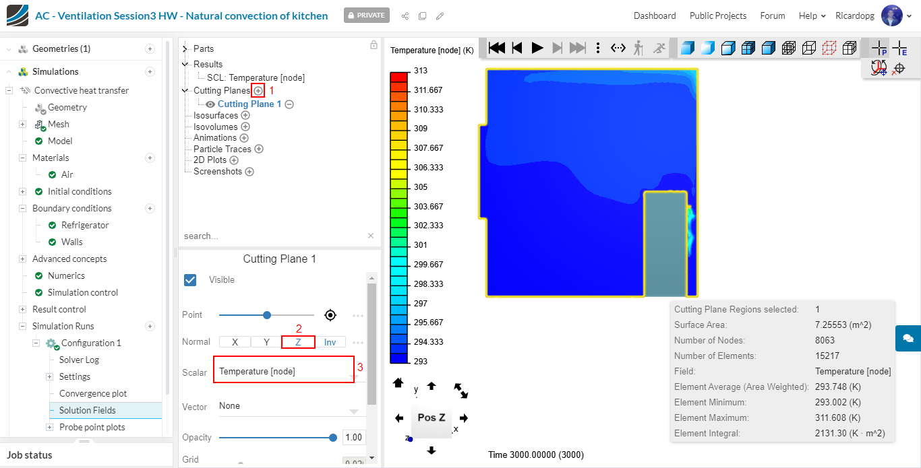Toggle the eye icon for Cutting Plane 1
The width and height of the screenshot is (921, 468).
210,104
